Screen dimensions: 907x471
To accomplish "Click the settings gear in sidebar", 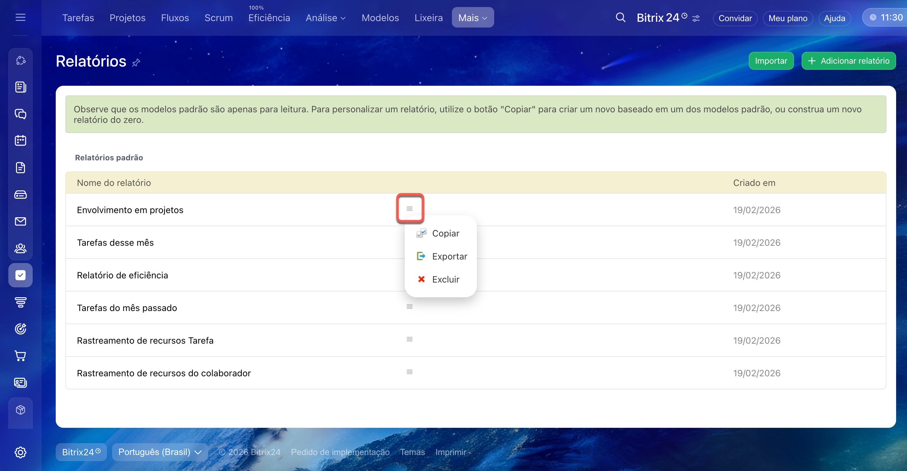I will pos(20,452).
